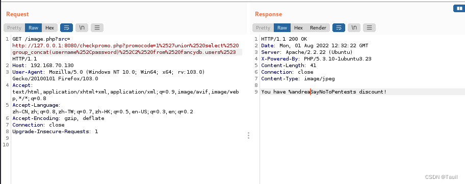Viewport: 465px width, 184px height.
Task: Select the Pretty tab in Request
Action: (x=14, y=28)
